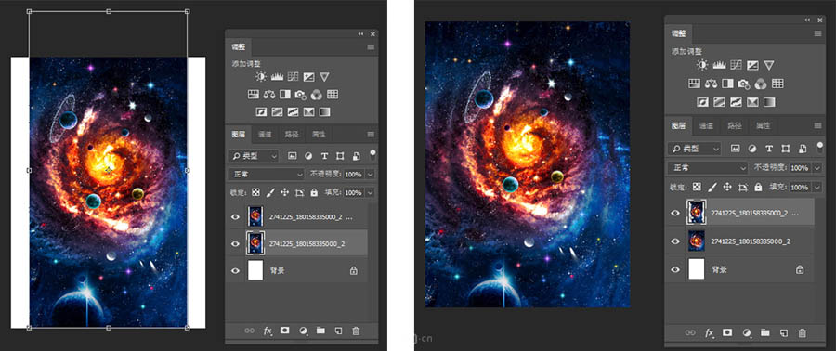Add Vibrance adjustment in left panel

[x=325, y=77]
